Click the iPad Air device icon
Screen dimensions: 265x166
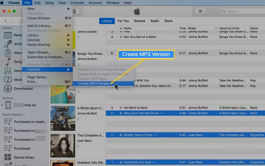point(8,105)
